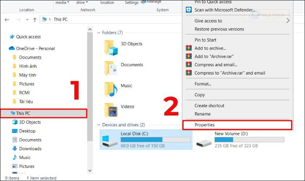This screenshot has height=181, width=305.
Task: Click the Downloads arrow icon in sidebar
Action: coord(15,148)
